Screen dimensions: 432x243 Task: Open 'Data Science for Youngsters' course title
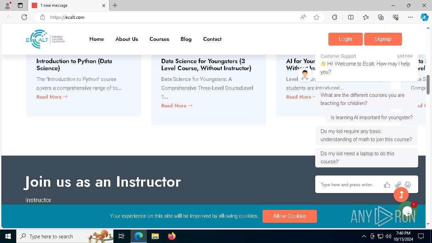tap(206, 64)
